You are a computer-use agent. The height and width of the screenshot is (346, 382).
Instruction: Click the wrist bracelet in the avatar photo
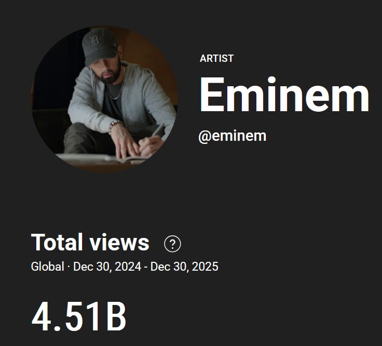(114, 125)
